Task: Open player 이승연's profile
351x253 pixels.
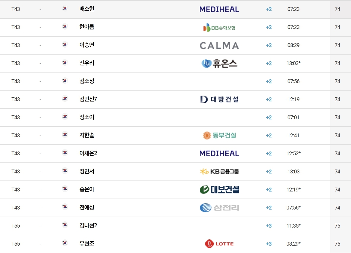Action: [x=87, y=45]
